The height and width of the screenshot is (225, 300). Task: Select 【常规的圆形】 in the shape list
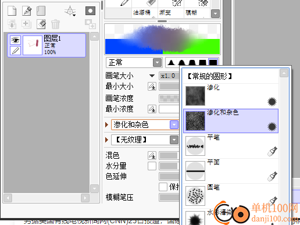click(231, 76)
